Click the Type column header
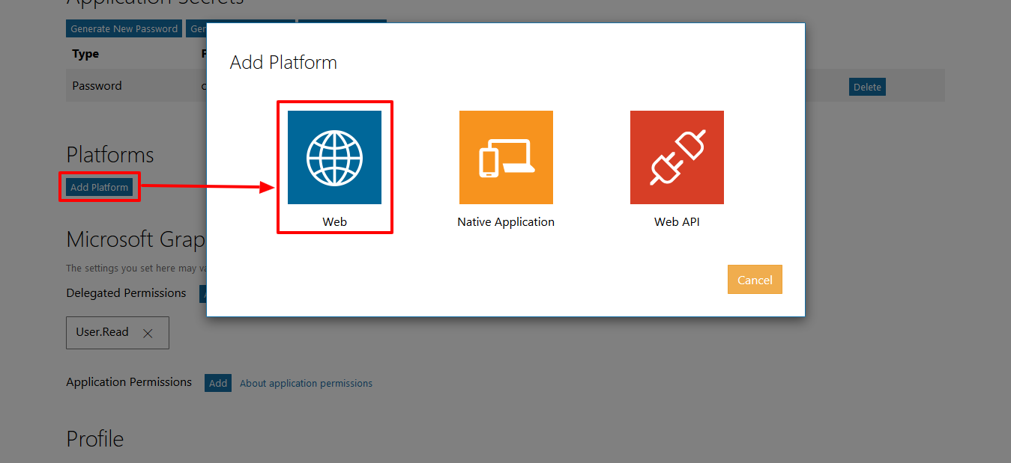 [85, 54]
